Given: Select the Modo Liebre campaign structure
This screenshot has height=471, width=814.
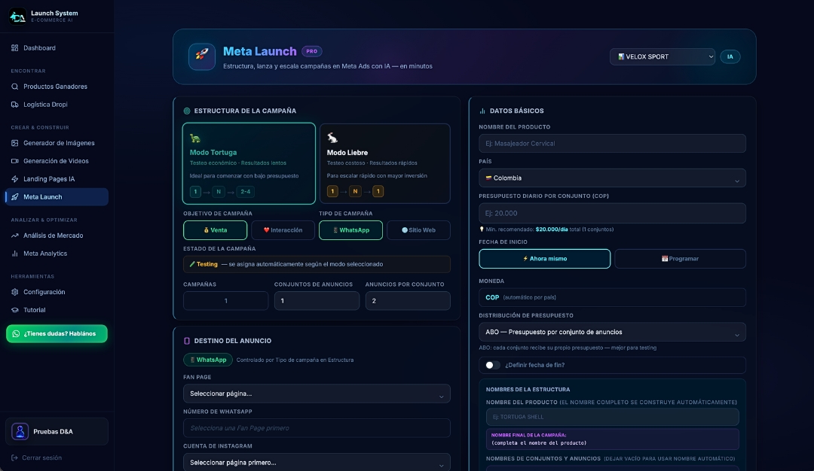Looking at the screenshot, I should [384, 163].
